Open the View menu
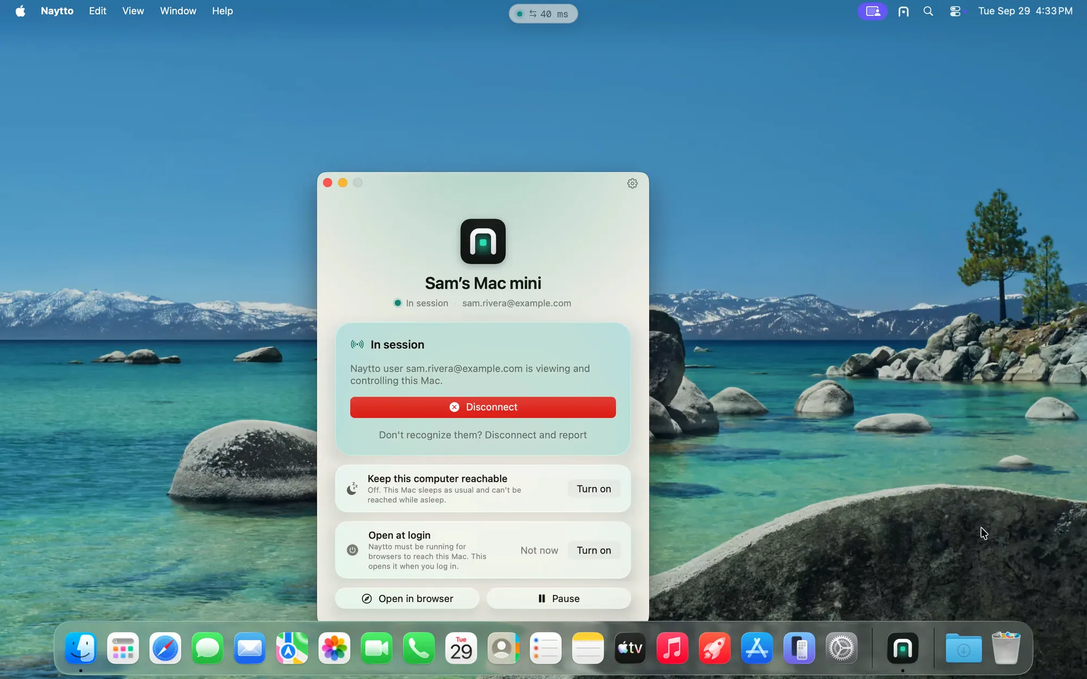This screenshot has width=1087, height=679. coord(133,11)
